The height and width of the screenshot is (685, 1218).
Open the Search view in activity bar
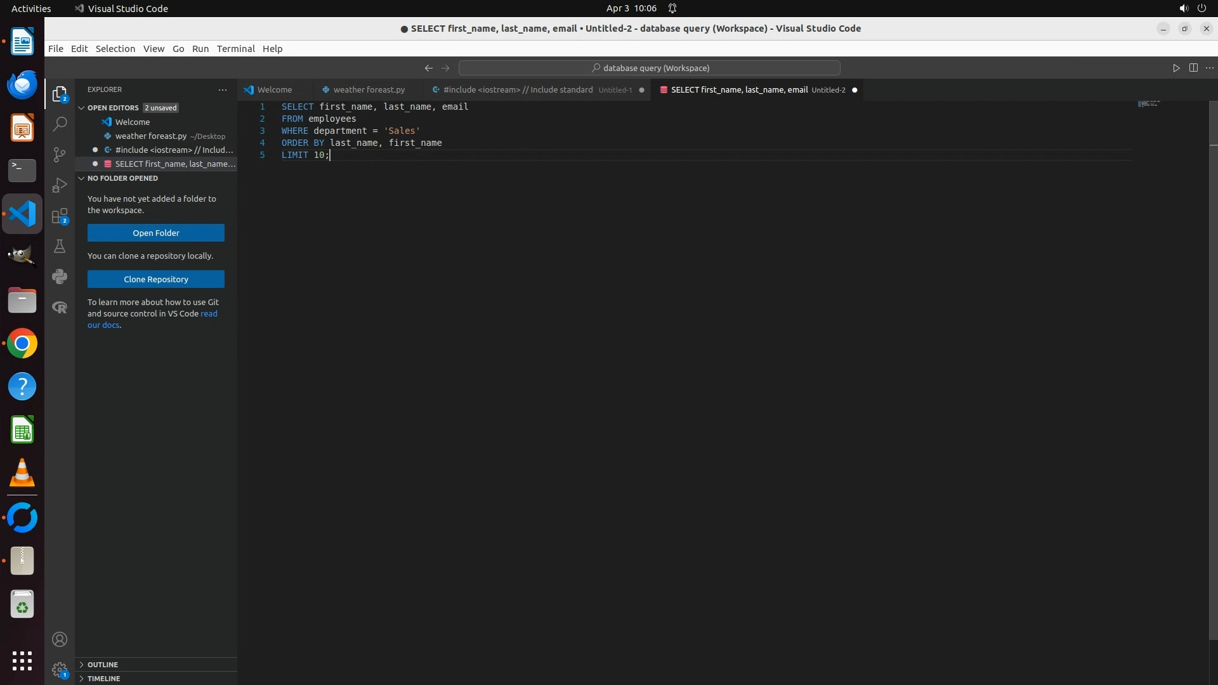(60, 124)
